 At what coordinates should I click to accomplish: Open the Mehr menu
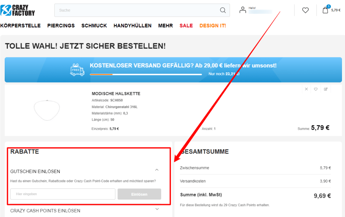165,26
